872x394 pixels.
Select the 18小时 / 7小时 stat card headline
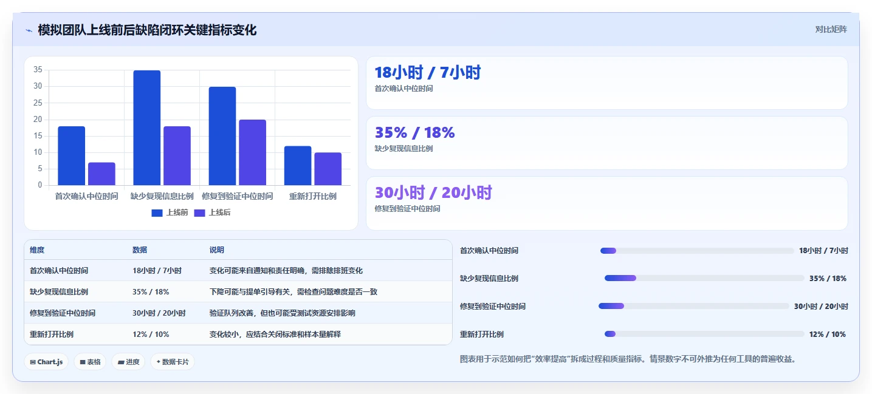click(x=428, y=73)
